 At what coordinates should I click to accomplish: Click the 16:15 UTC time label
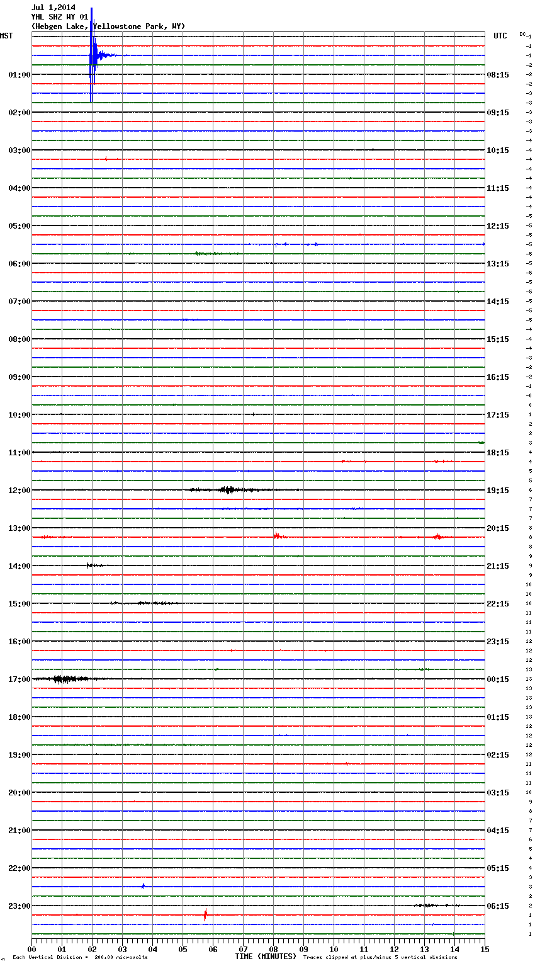(x=498, y=377)
